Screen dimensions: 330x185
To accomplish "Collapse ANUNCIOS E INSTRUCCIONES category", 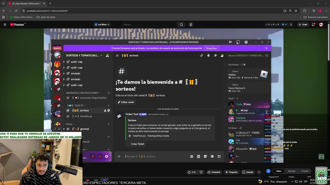I will [x=83, y=93].
